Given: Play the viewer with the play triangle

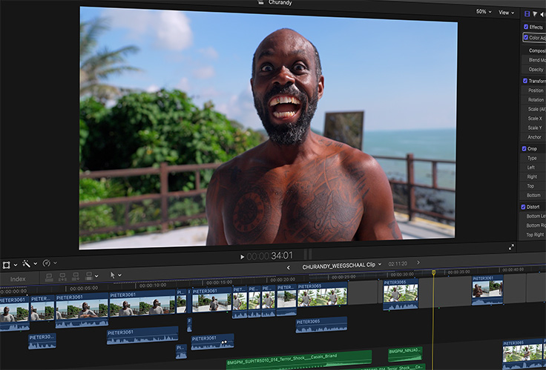Looking at the screenshot, I should pyautogui.click(x=242, y=257).
